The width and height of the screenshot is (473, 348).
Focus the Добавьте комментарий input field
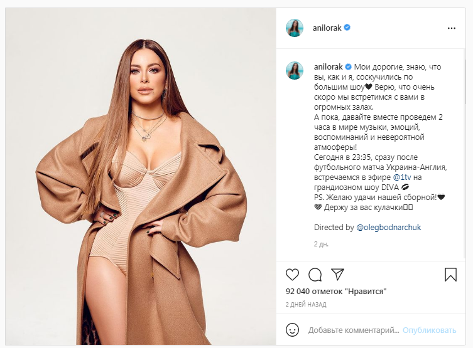tap(354, 330)
